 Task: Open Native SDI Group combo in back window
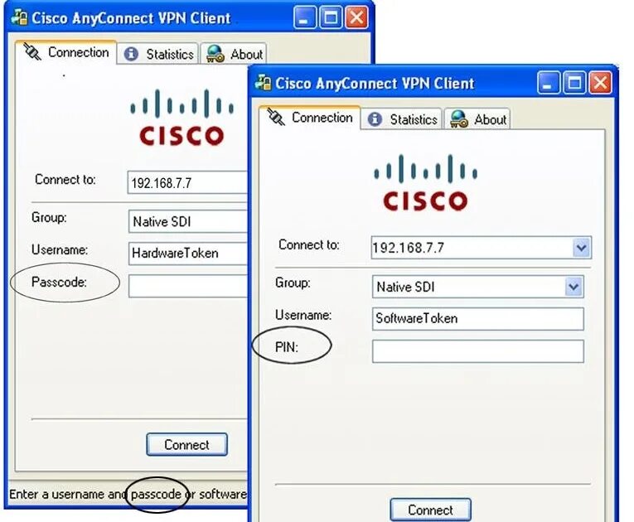[188, 221]
